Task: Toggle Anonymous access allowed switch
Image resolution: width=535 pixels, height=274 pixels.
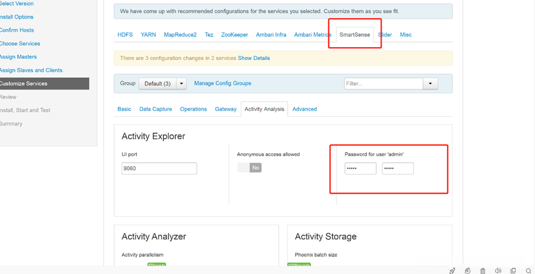Action: [249, 168]
